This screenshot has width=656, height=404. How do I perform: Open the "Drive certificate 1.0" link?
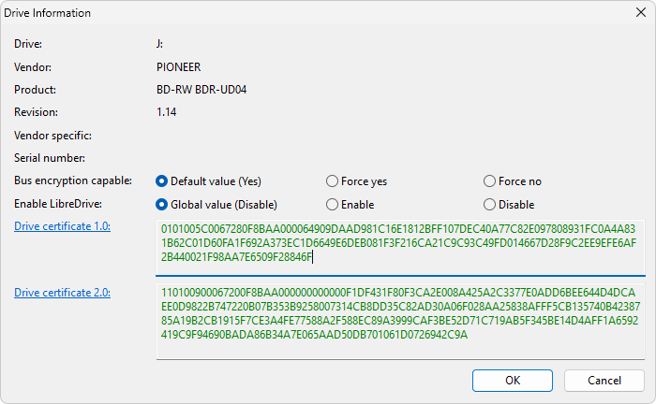[x=62, y=226]
